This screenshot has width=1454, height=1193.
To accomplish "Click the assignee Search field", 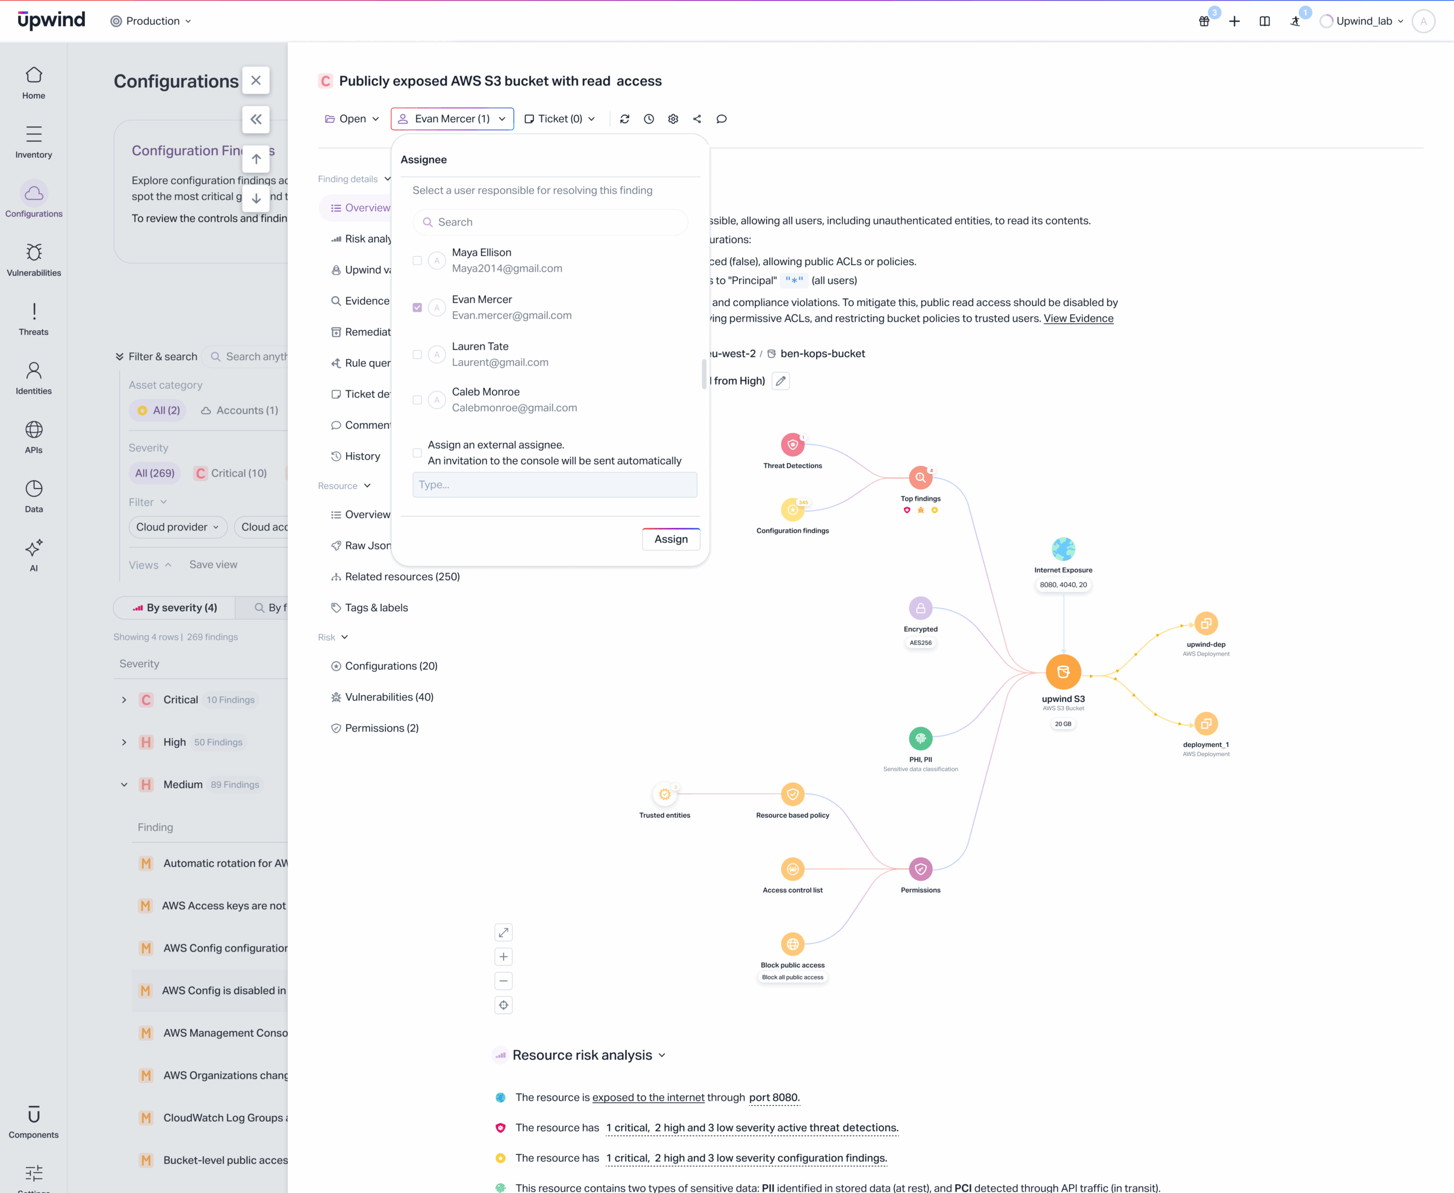I will point(550,222).
